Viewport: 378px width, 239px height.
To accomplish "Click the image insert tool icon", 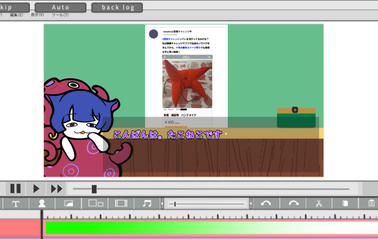I will click(68, 203).
